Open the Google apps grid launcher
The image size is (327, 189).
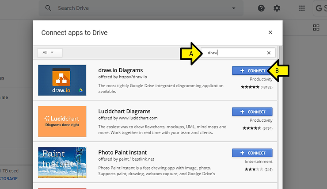click(x=302, y=8)
